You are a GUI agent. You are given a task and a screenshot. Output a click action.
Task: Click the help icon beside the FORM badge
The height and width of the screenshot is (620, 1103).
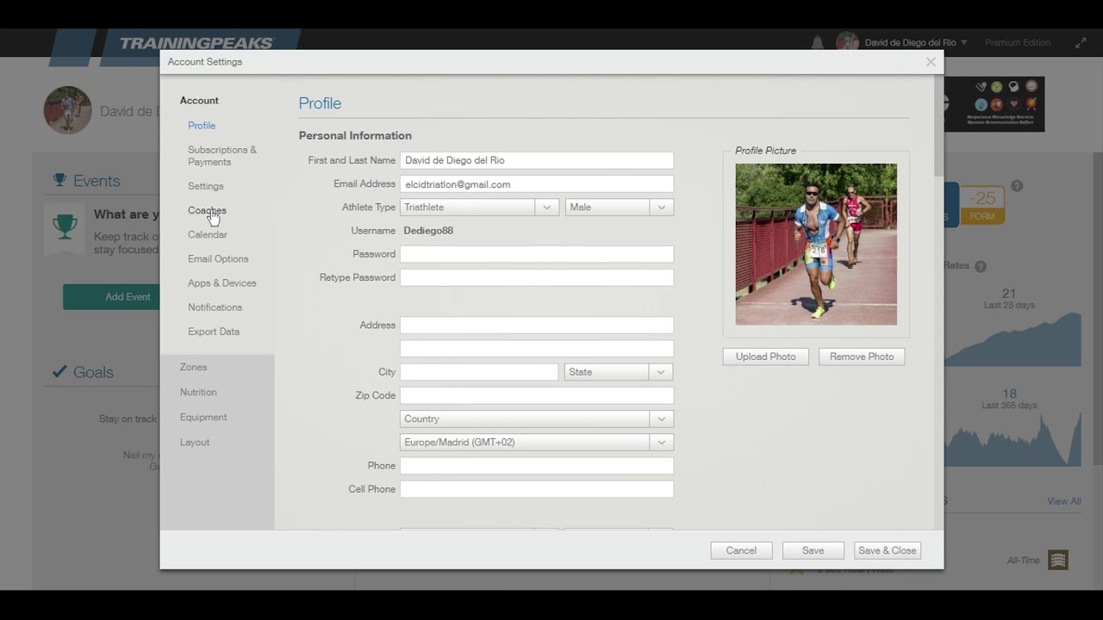click(x=1017, y=186)
